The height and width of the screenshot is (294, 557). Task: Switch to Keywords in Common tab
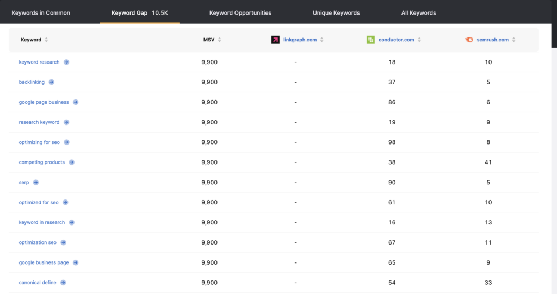(x=41, y=13)
